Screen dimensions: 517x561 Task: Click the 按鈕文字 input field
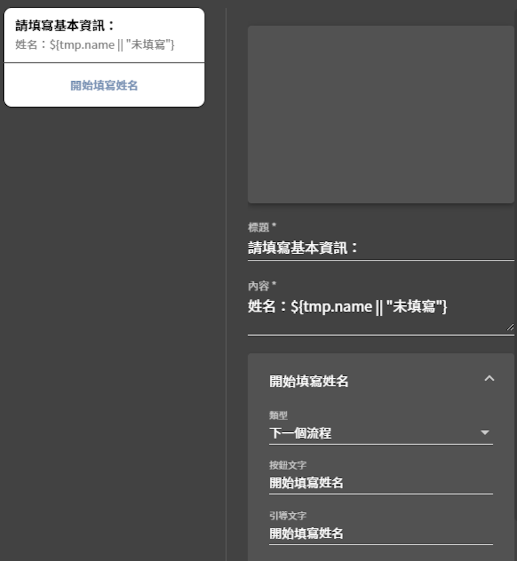pyautogui.click(x=381, y=483)
